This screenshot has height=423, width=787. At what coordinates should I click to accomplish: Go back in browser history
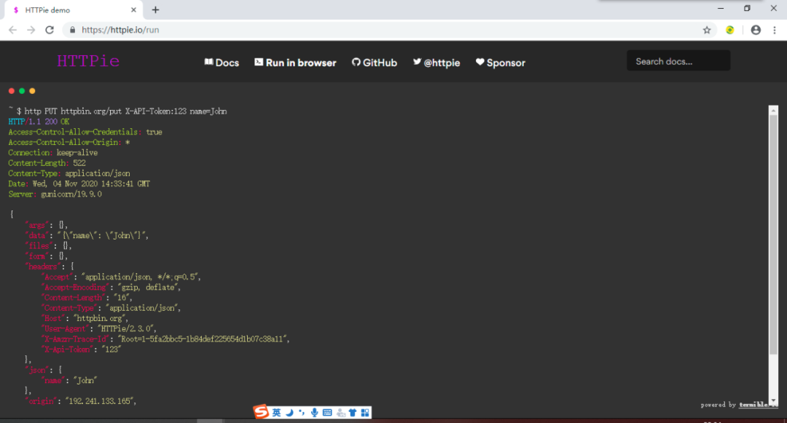pos(12,30)
